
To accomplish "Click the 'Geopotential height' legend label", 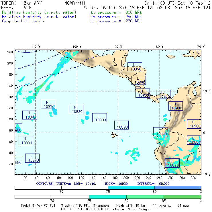I will tap(24, 21).
